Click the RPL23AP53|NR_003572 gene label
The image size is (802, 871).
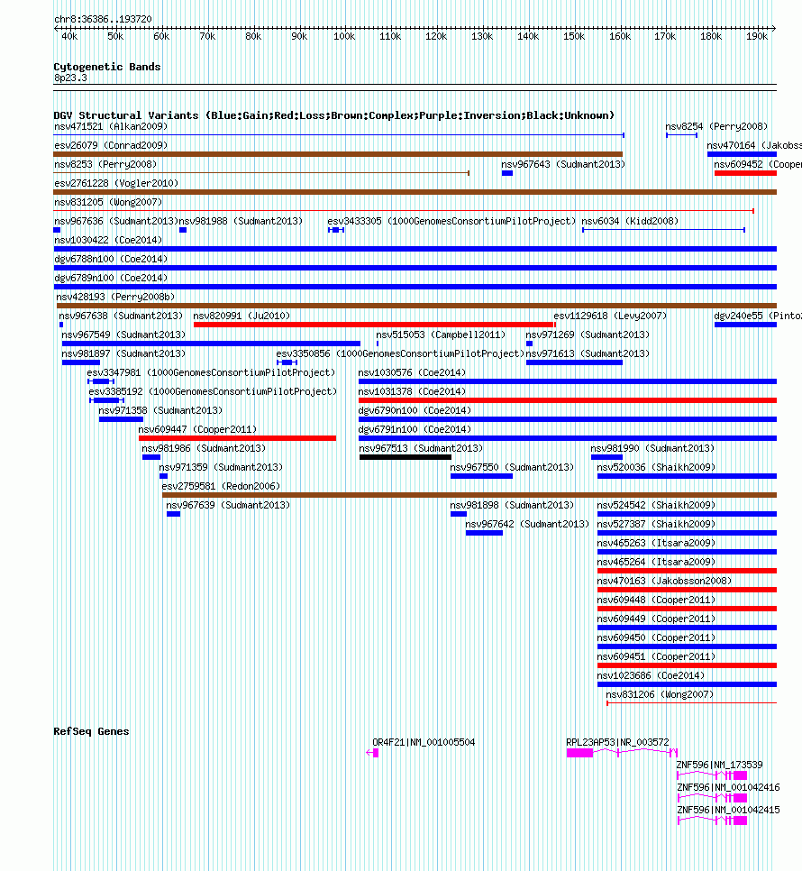click(x=617, y=741)
